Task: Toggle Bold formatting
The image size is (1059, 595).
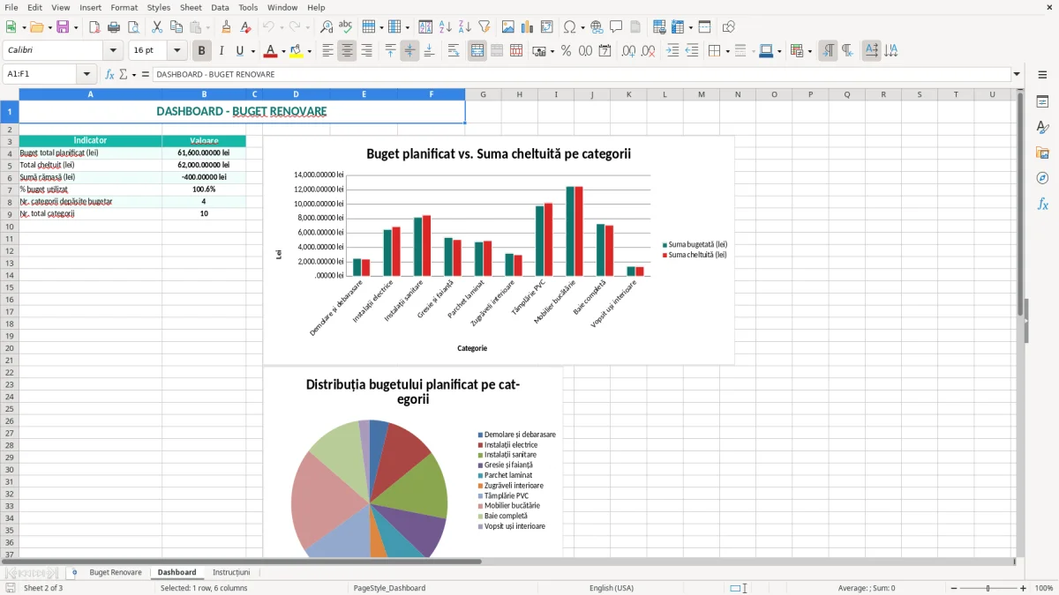Action: click(x=202, y=51)
